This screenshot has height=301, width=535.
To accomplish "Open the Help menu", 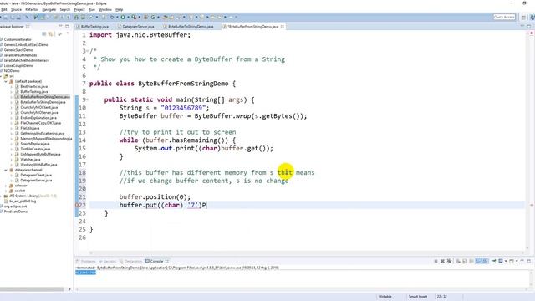I will tap(119, 9).
